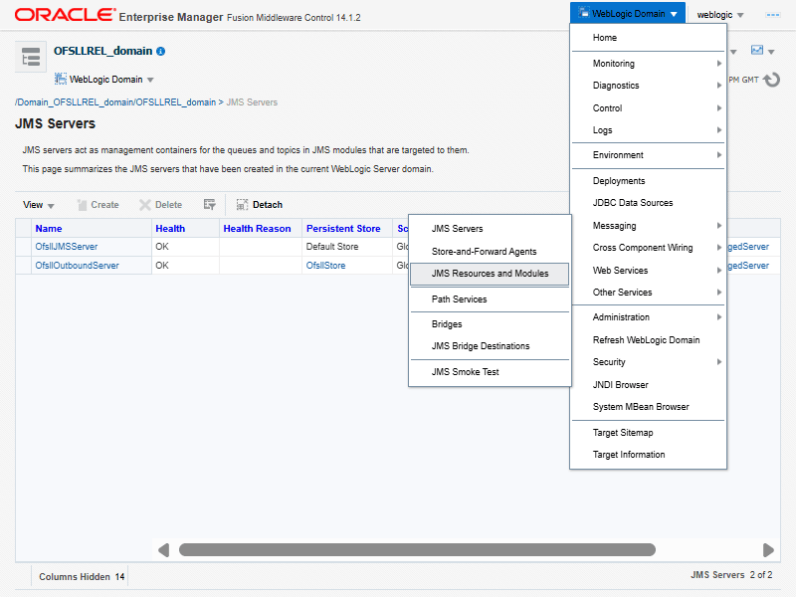Open the Messaging menu entry
Screen dimensions: 796x597
649,226
